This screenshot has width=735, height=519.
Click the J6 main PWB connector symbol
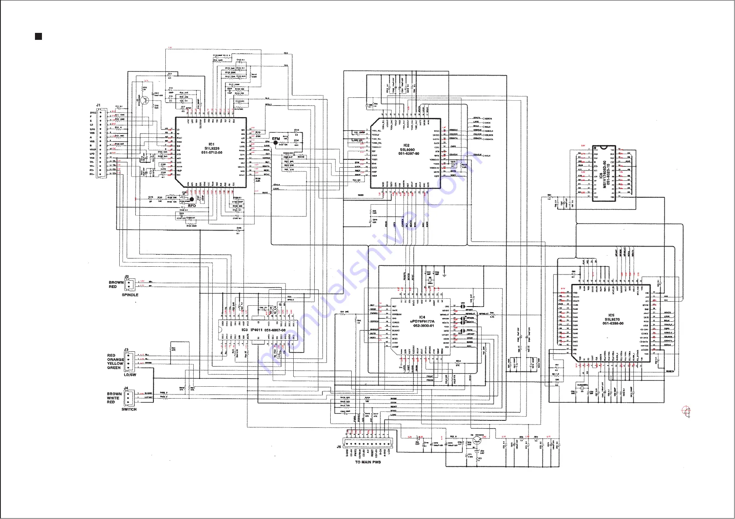pos(368,443)
